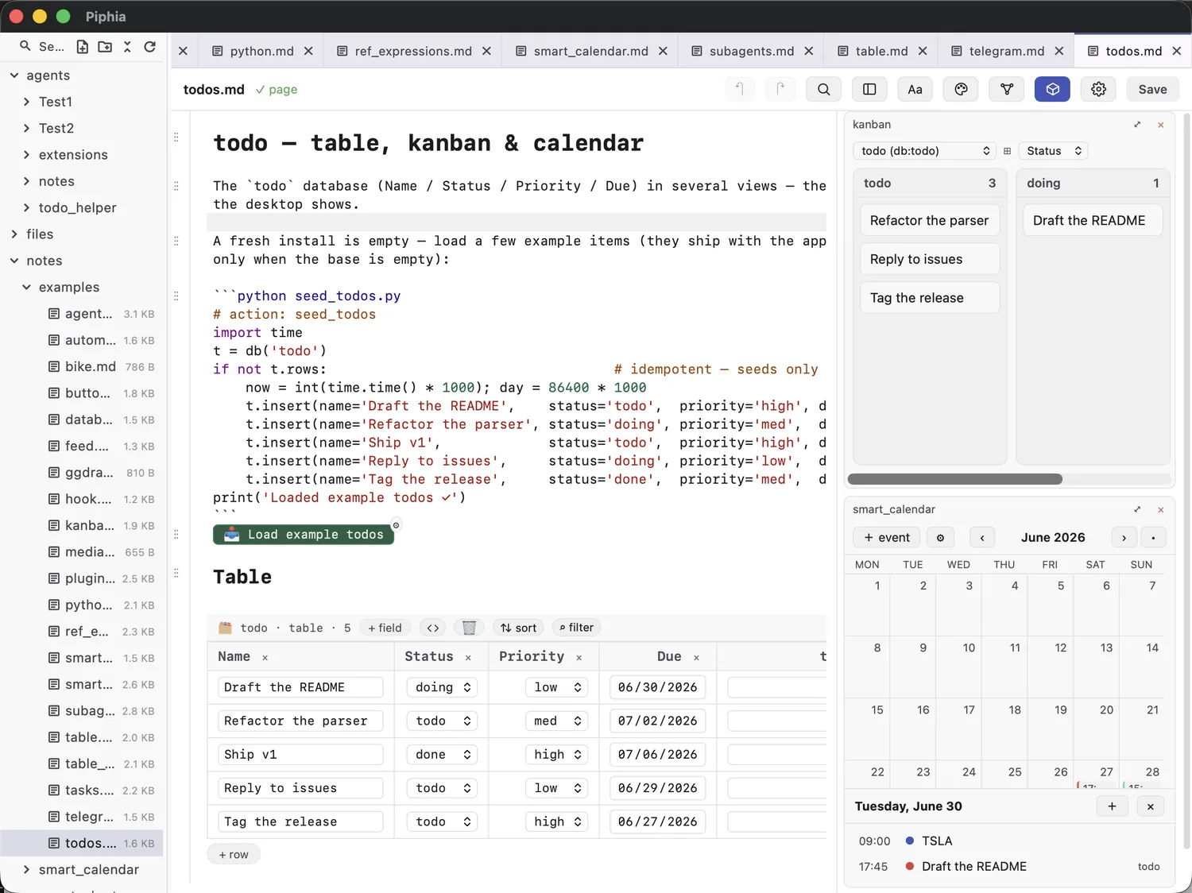Click the Save button
This screenshot has height=893, width=1192.
tap(1152, 89)
